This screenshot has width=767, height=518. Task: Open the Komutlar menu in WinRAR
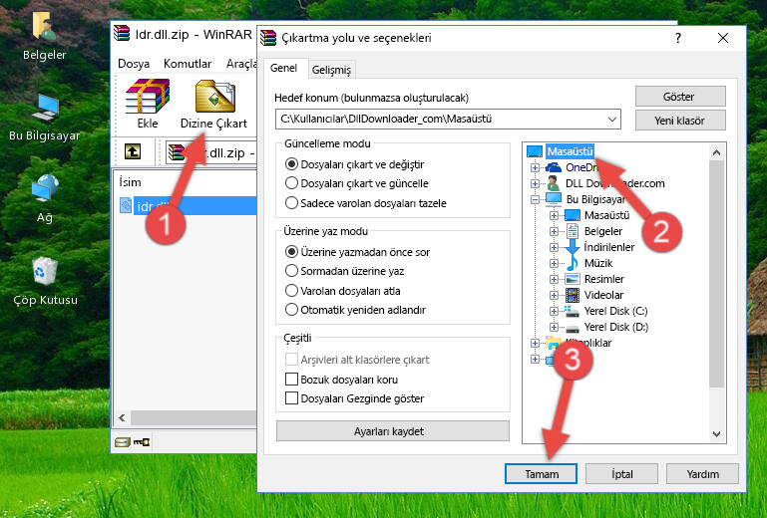(x=188, y=64)
